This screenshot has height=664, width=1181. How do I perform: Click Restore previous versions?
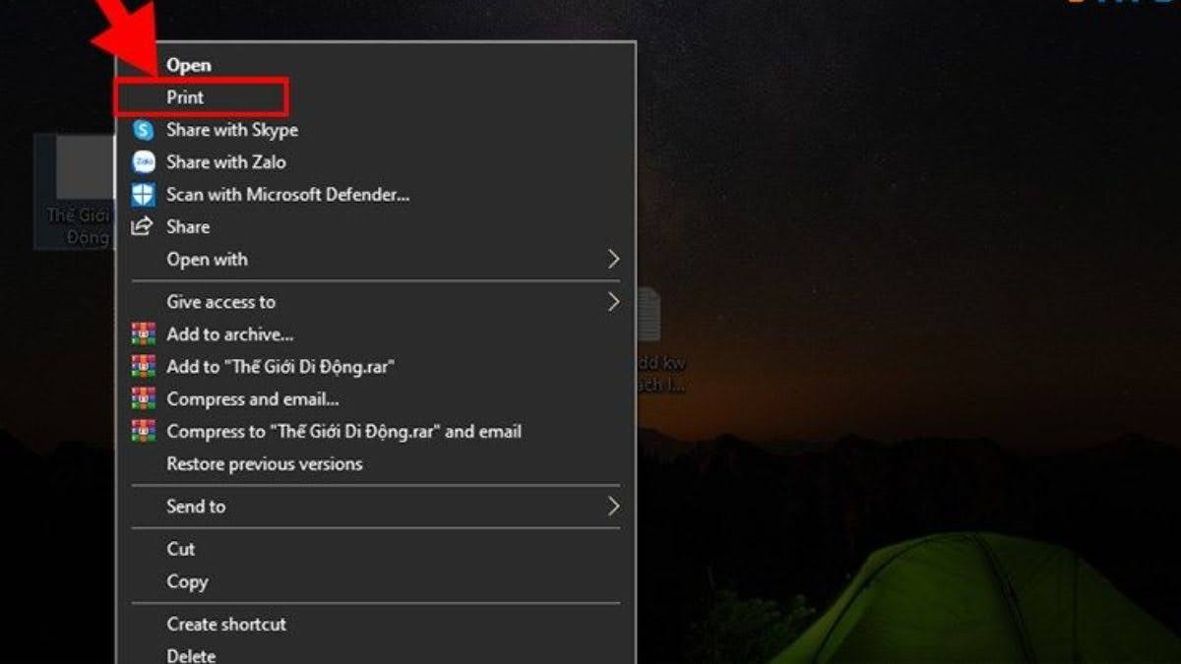[264, 464]
